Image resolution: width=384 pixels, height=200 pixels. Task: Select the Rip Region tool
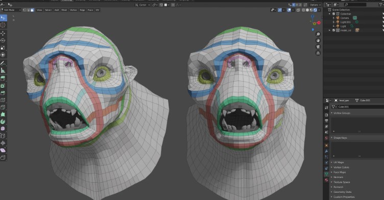[x=3, y=158]
